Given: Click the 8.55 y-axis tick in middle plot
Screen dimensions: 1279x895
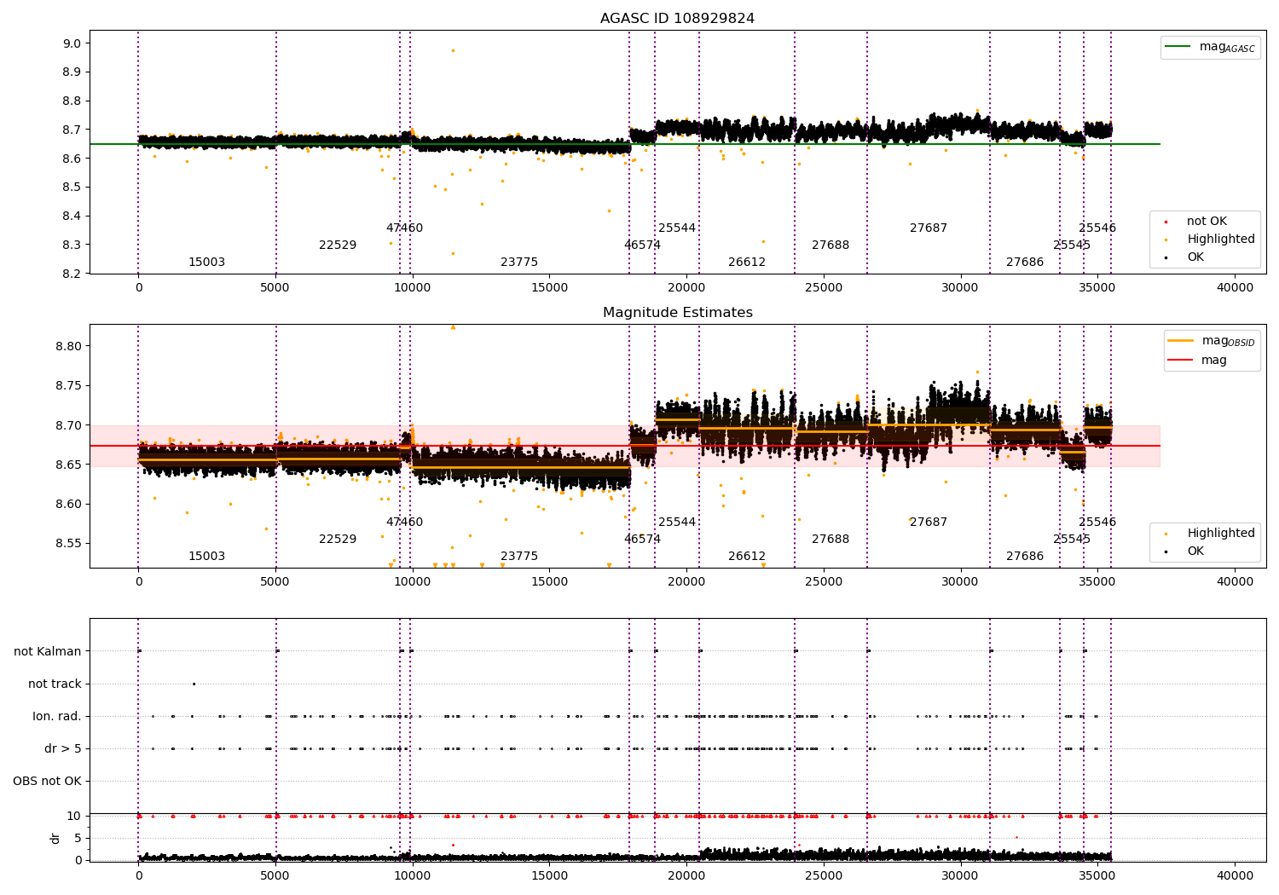Looking at the screenshot, I should click(68, 544).
